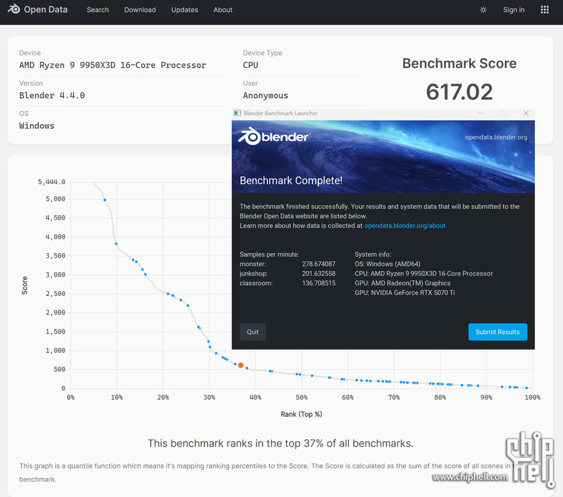
Task: Click the 5,444.0 y-axis label
Action: pos(51,182)
